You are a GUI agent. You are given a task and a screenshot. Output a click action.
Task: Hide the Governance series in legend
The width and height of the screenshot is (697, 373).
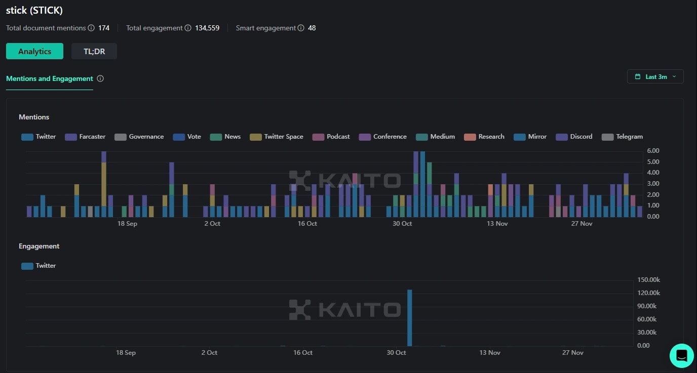tap(139, 137)
